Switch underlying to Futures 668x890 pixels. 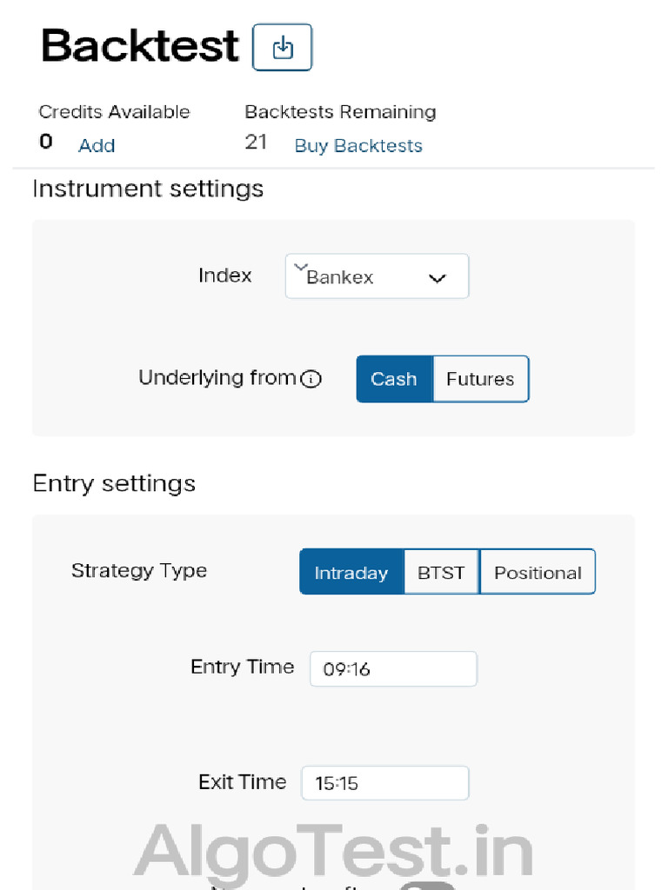[480, 379]
